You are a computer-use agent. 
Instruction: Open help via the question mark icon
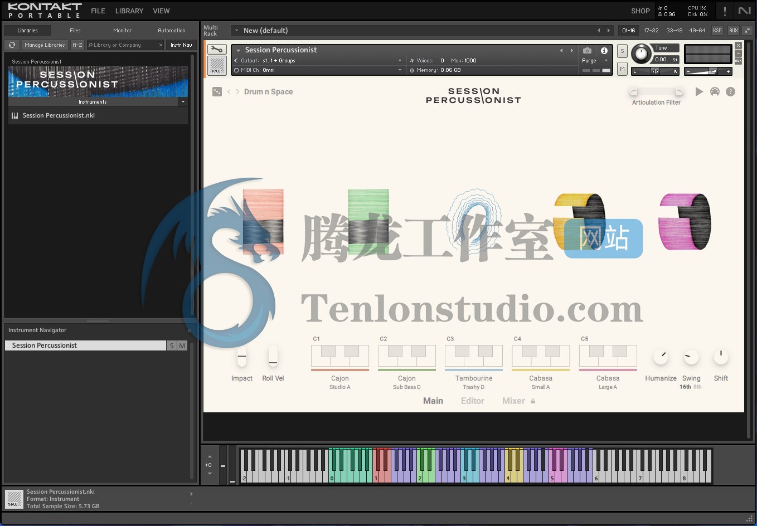pos(730,91)
